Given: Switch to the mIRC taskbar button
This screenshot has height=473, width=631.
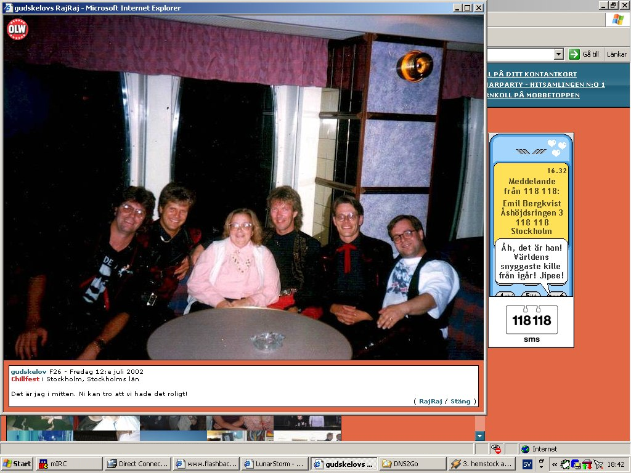Looking at the screenshot, I should [69, 464].
